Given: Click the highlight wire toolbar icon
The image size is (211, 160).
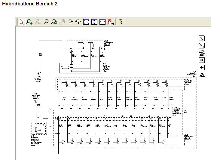Looking at the screenshot, I should (x=110, y=22).
